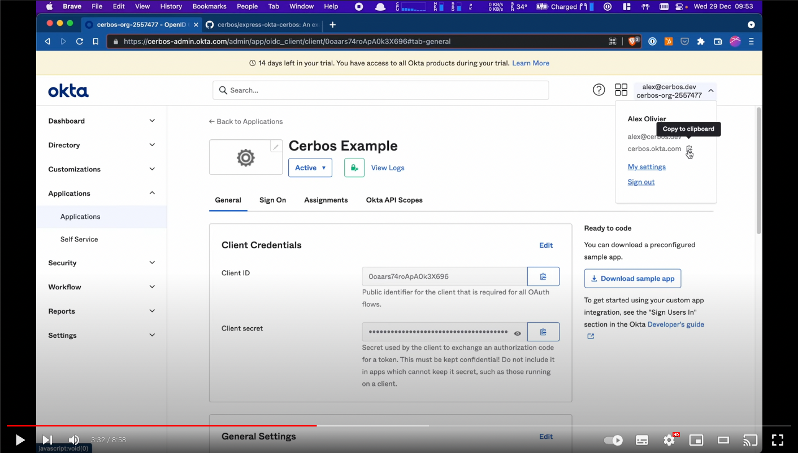Screen dimensions: 798x453
Task: Seek on the video progress bar
Action: pyautogui.click(x=398, y=425)
